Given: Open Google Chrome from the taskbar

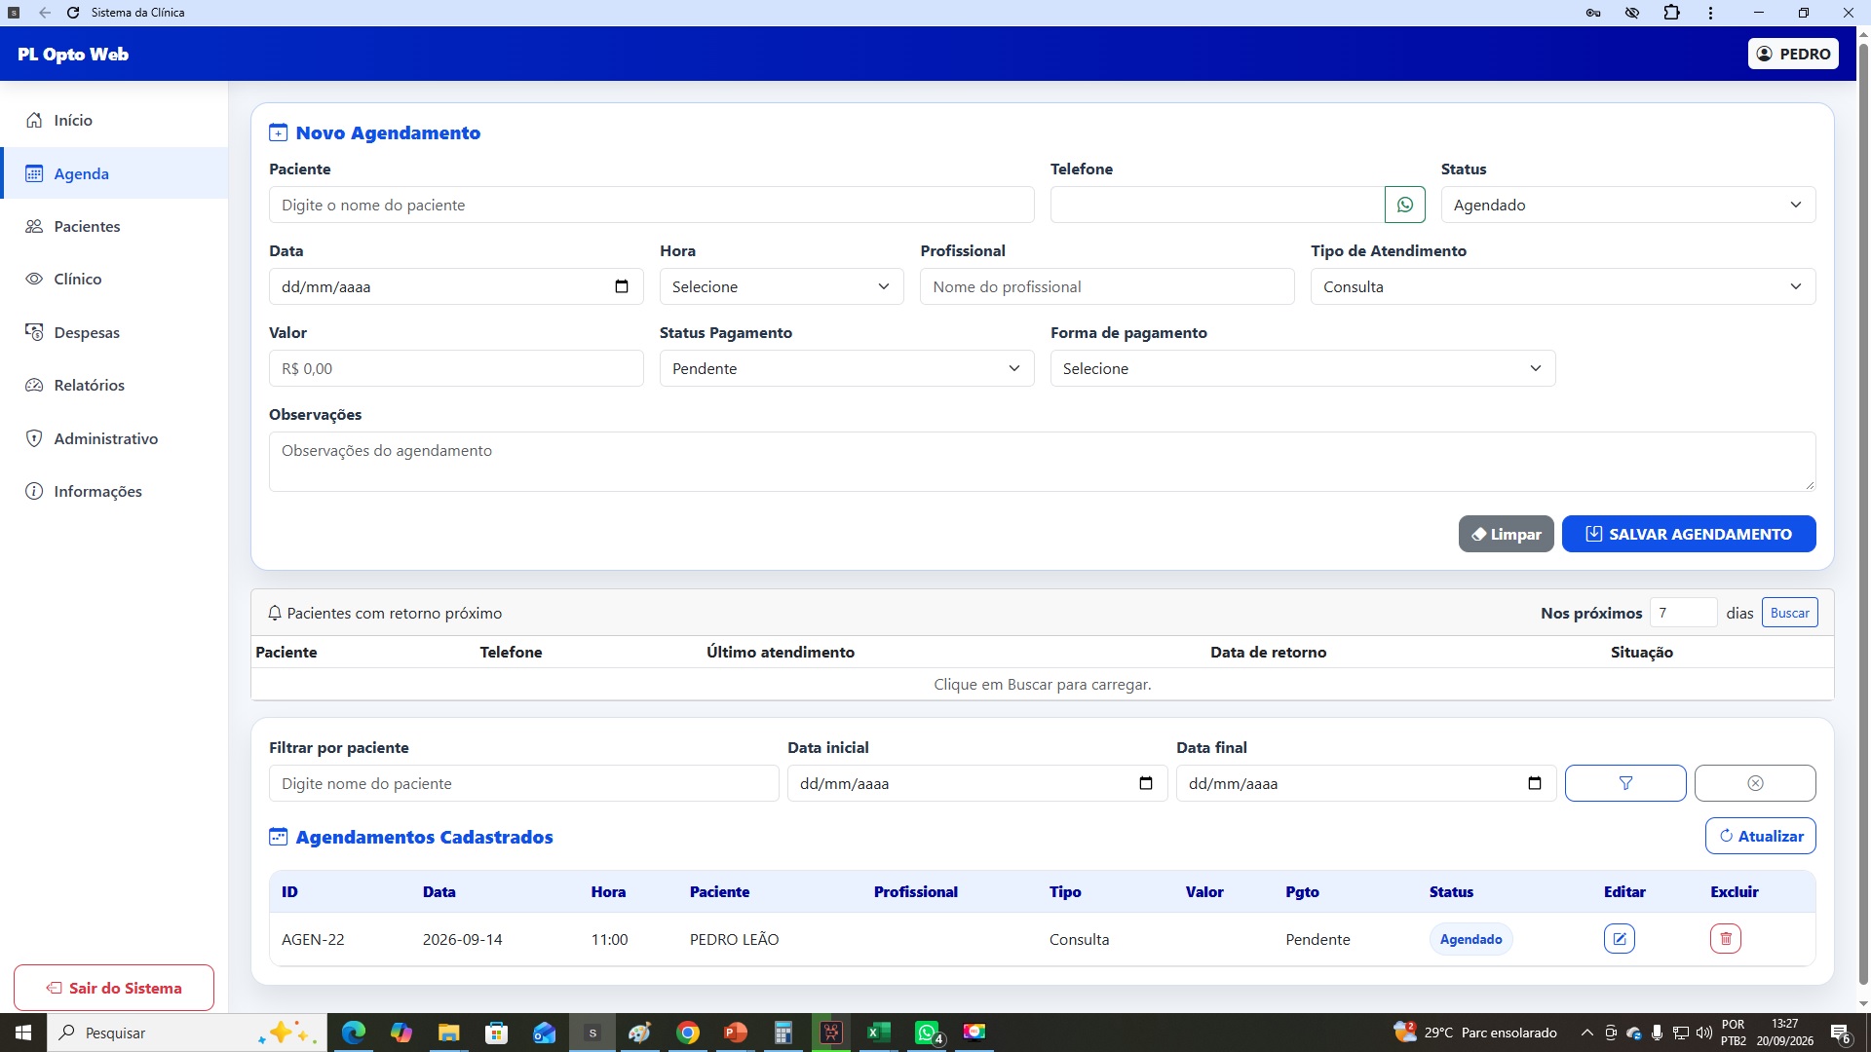Looking at the screenshot, I should tap(688, 1033).
